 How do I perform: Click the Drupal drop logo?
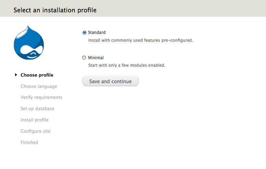tap(29, 43)
